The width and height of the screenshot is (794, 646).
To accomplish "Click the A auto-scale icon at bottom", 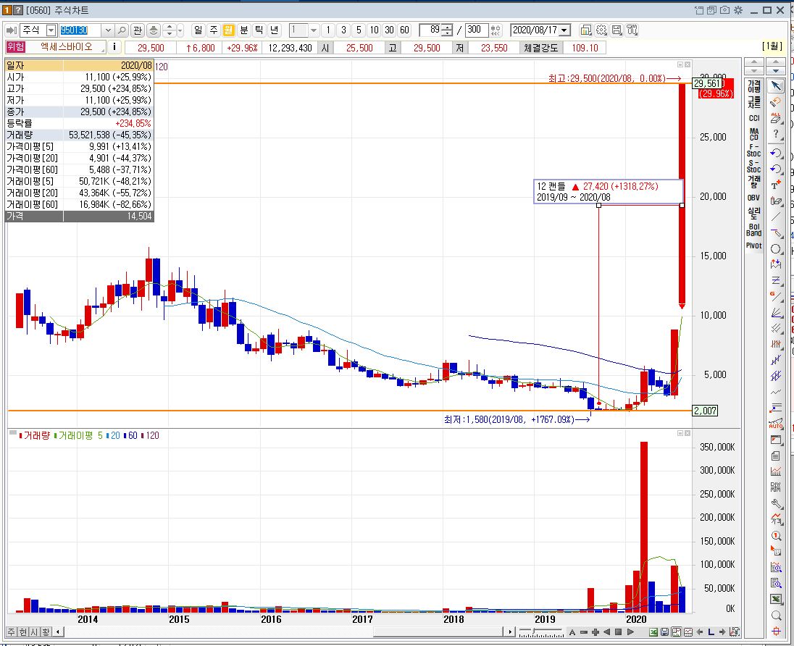I will coord(572,632).
